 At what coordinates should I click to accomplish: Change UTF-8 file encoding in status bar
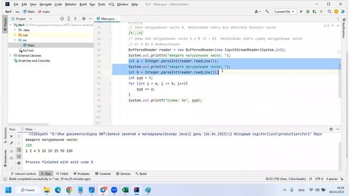319,179
